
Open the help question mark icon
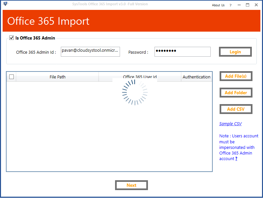pos(230,5)
